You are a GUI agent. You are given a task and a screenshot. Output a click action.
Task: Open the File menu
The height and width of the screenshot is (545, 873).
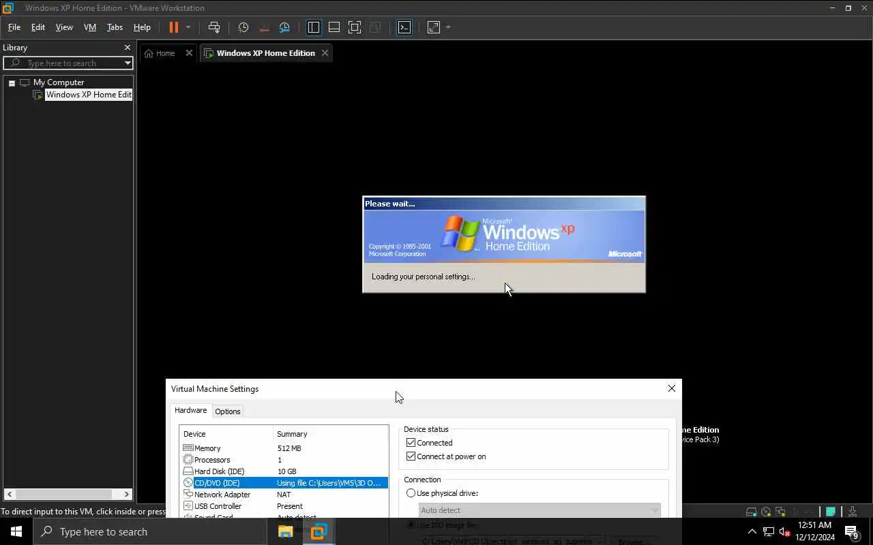[14, 27]
